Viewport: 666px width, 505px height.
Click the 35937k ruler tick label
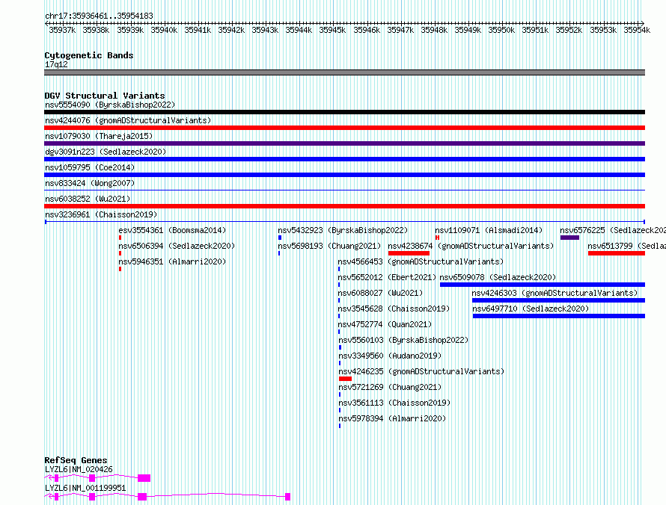coord(62,30)
